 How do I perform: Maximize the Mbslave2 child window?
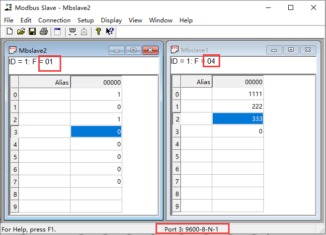(x=134, y=50)
